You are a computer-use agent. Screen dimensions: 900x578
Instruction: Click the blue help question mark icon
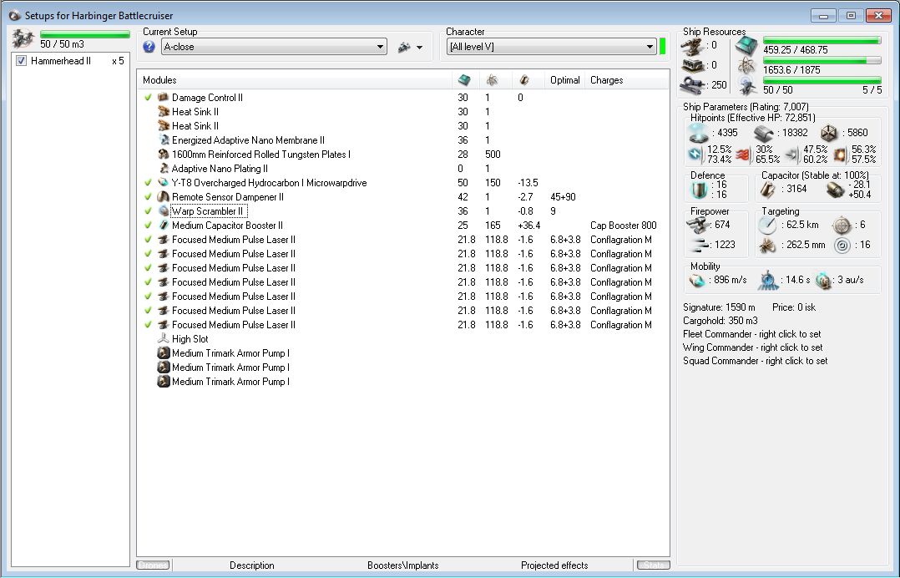point(149,47)
